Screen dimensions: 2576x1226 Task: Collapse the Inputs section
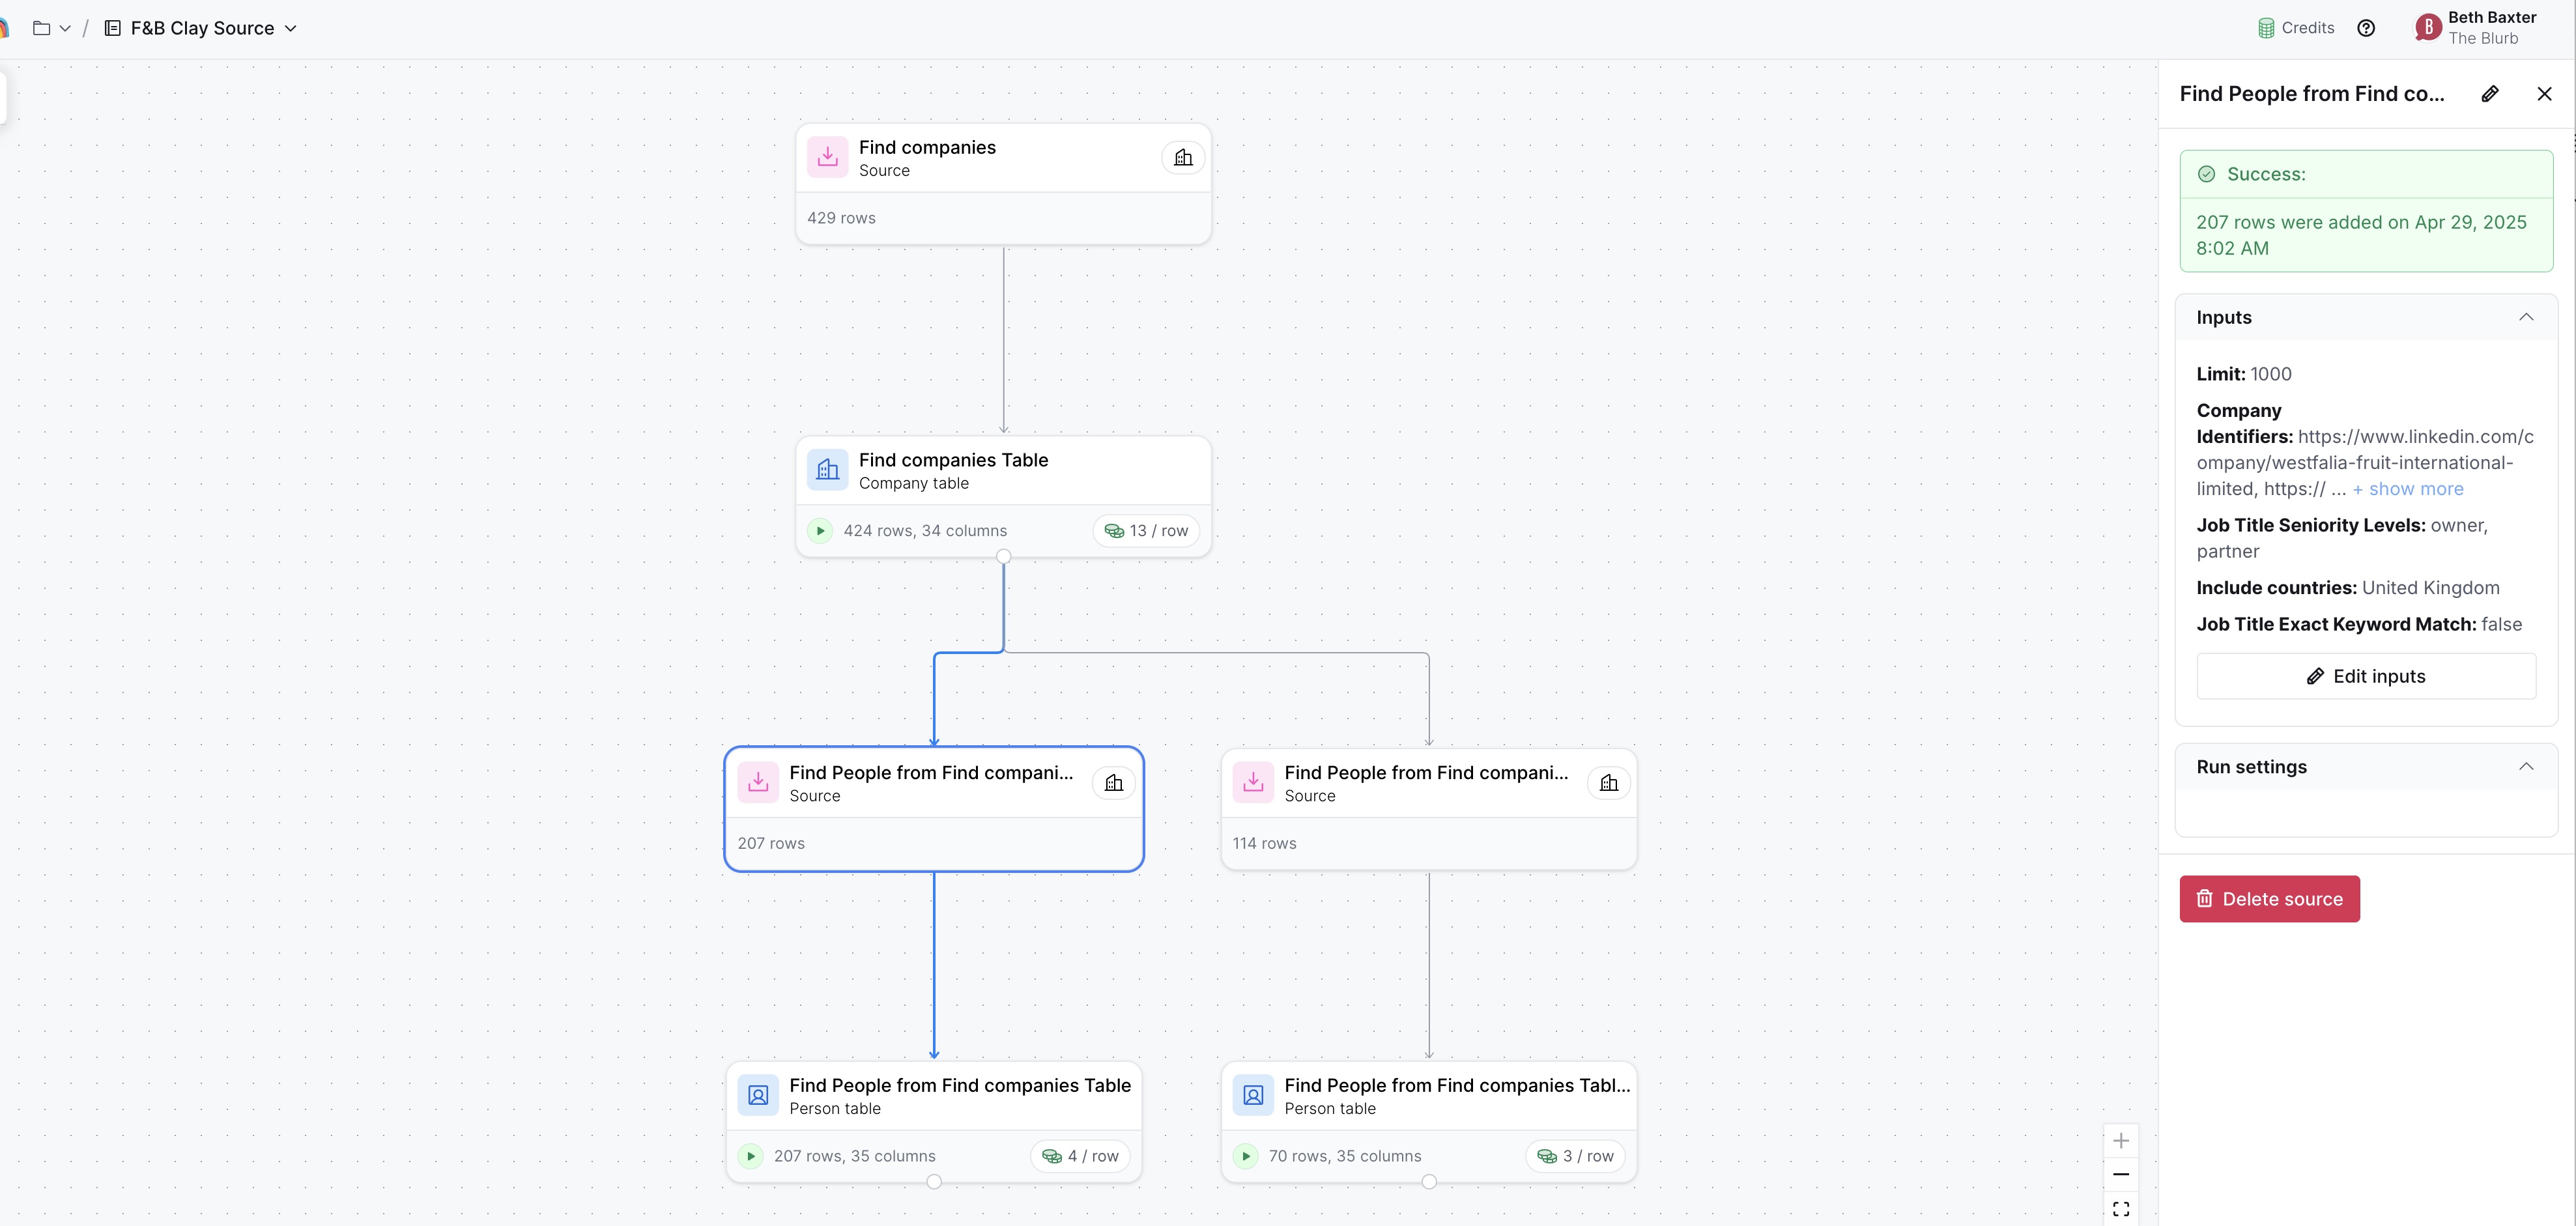pos(2526,317)
